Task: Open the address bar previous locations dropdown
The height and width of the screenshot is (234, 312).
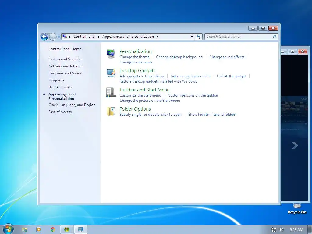Action: [x=192, y=37]
